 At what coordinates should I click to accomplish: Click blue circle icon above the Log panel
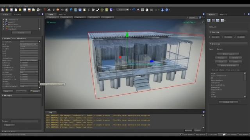(204, 112)
